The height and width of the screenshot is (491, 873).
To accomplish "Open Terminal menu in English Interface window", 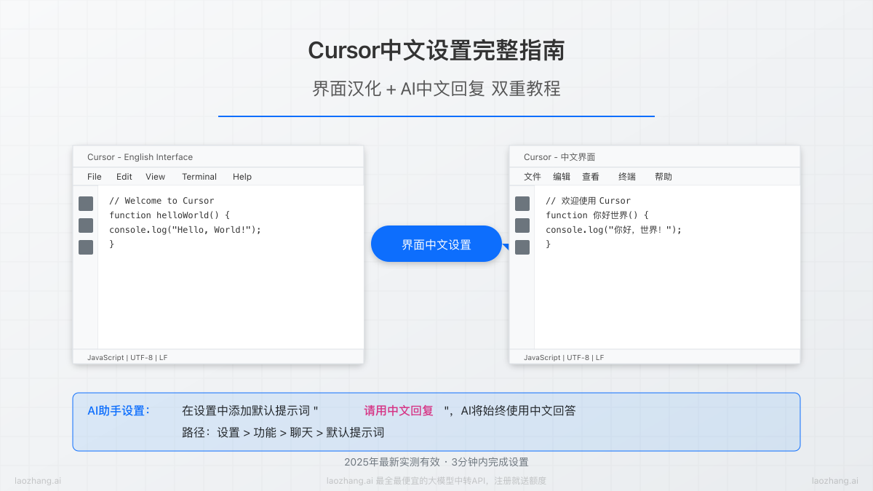I will 199,177.
